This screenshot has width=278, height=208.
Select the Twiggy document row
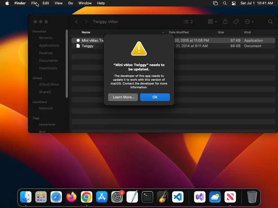(x=173, y=46)
